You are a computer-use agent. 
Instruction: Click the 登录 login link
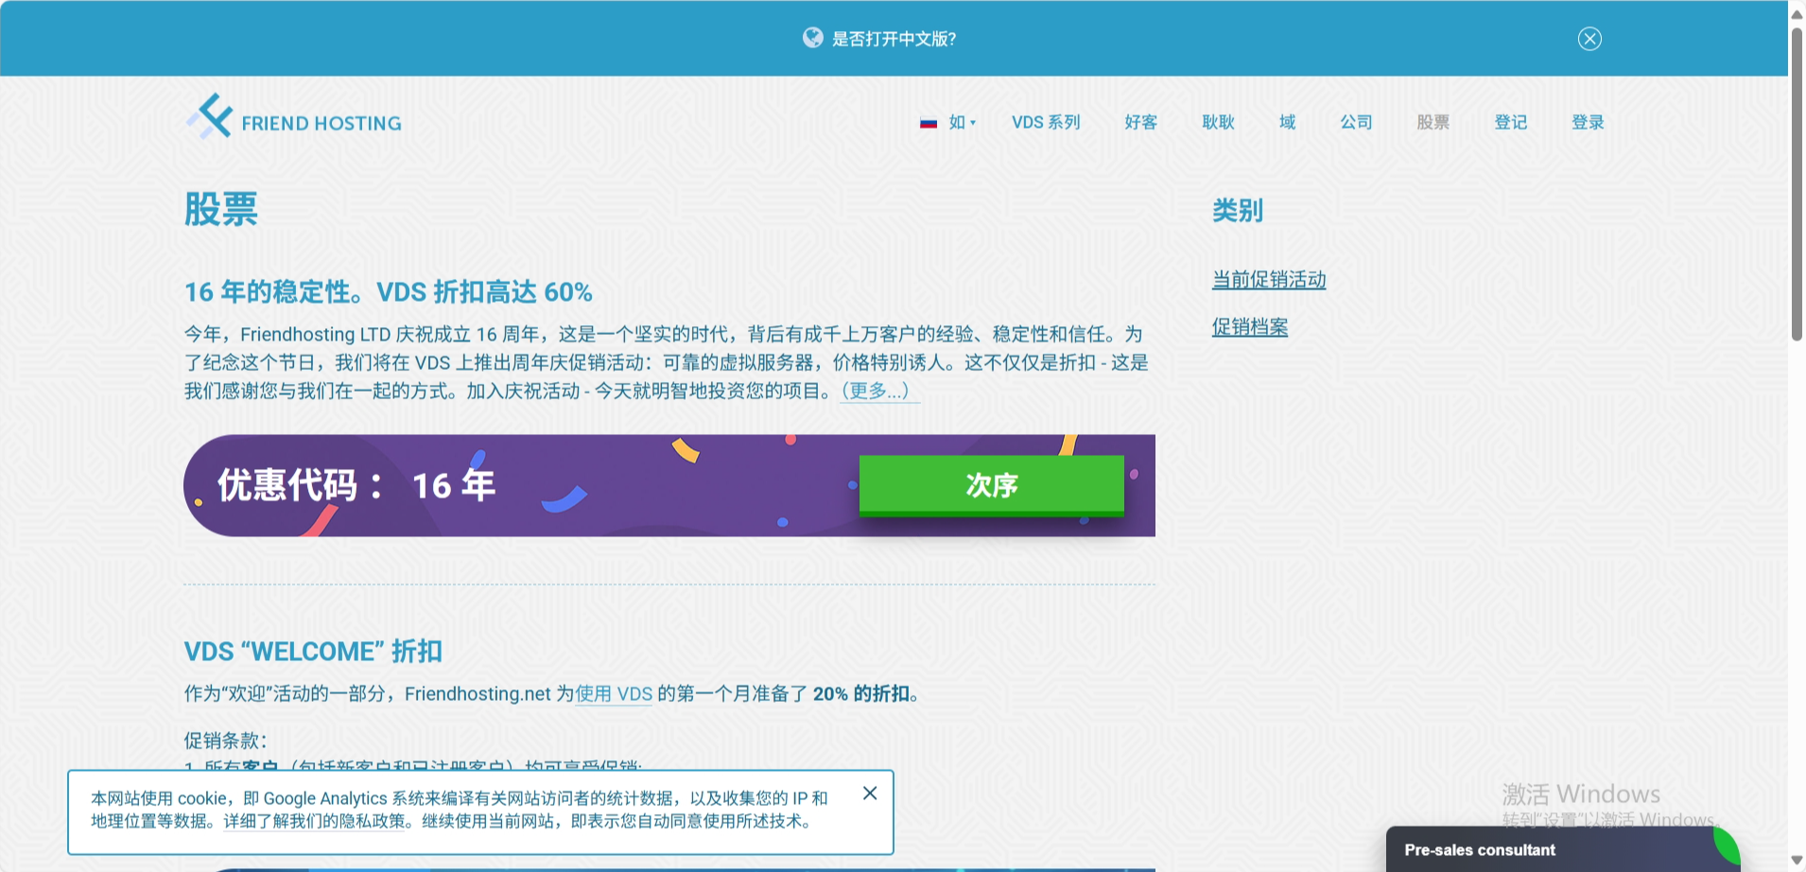1588,122
